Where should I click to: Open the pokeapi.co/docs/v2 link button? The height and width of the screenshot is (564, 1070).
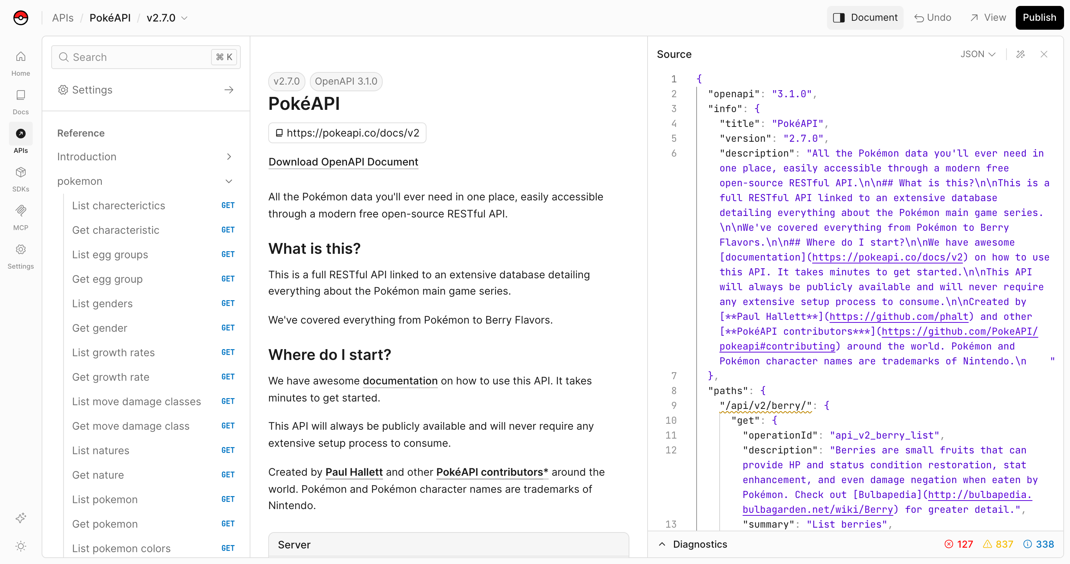tap(347, 133)
